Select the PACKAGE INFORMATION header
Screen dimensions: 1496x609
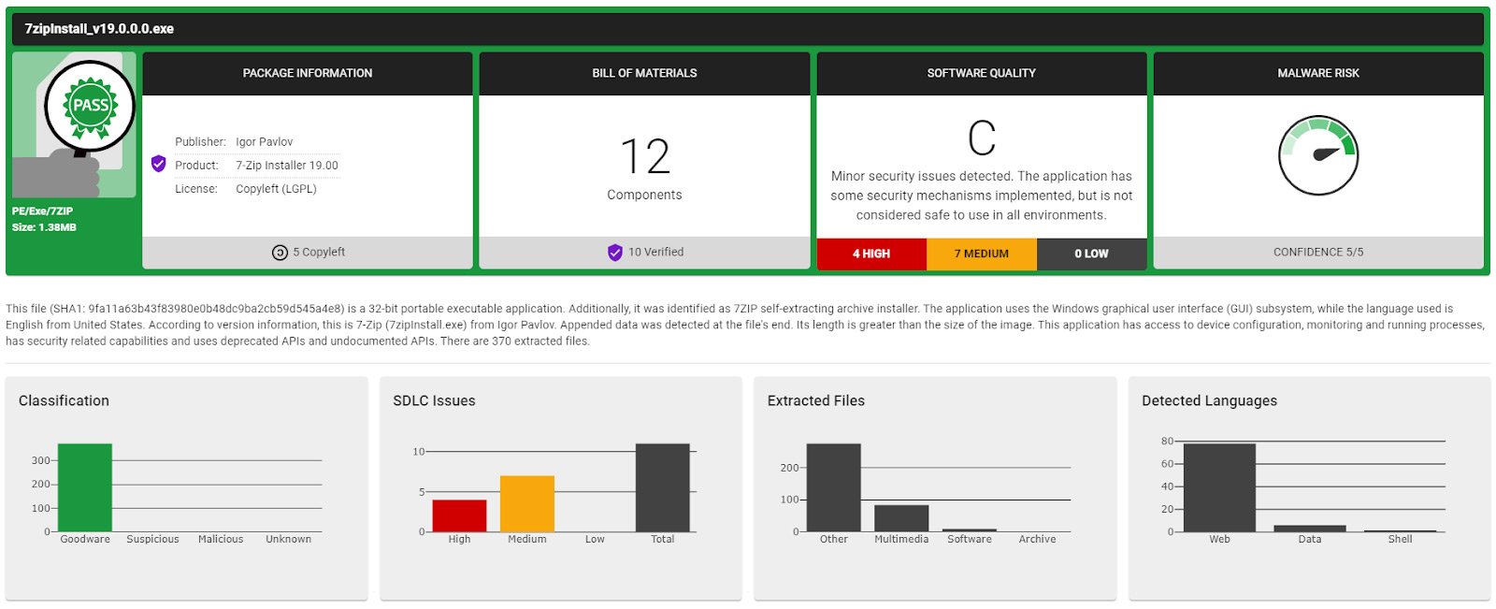click(308, 73)
